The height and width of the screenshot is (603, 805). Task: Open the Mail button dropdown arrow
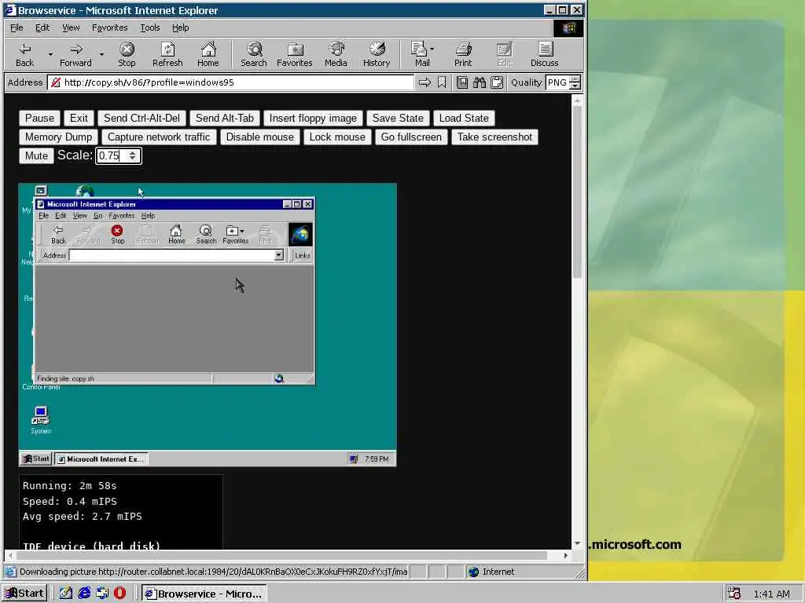432,49
